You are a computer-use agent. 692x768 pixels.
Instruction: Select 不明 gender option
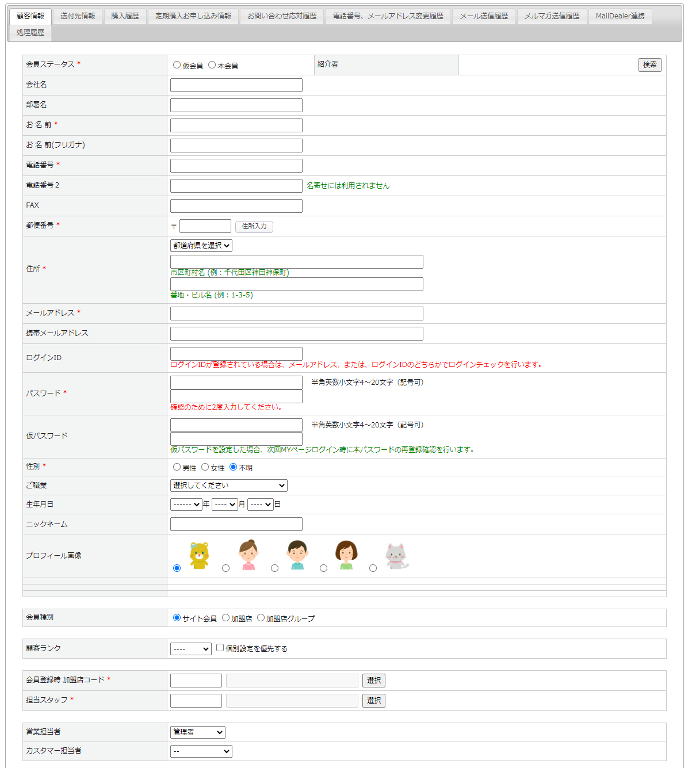point(233,467)
